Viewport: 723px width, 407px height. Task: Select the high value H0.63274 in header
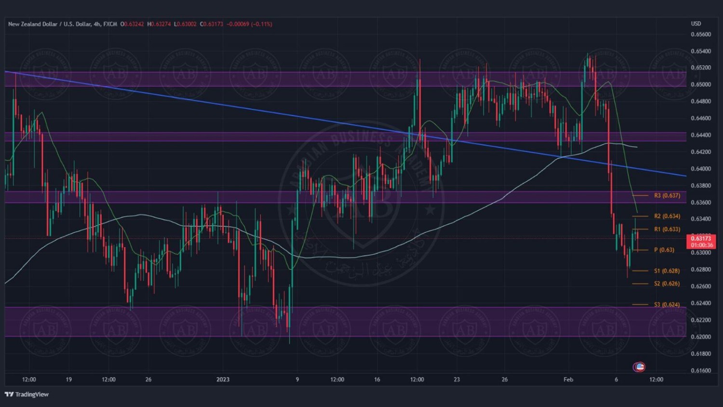[x=159, y=24]
